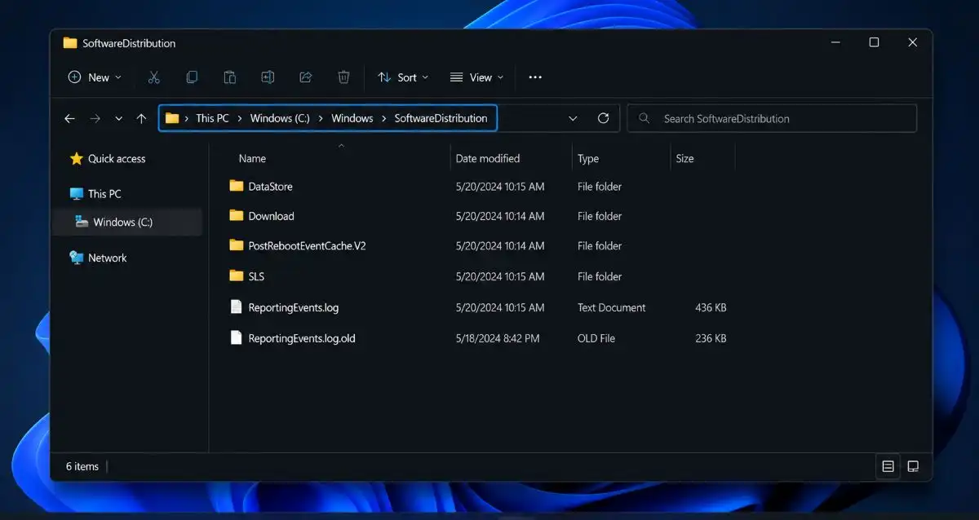Expand chevron between Windows and SoftwareDistribution
The image size is (979, 520).
pos(384,118)
